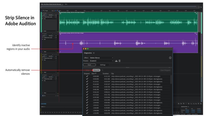The width and height of the screenshot is (207, 116).
Task: Sort the list by the Start column header
Action: 94,74
